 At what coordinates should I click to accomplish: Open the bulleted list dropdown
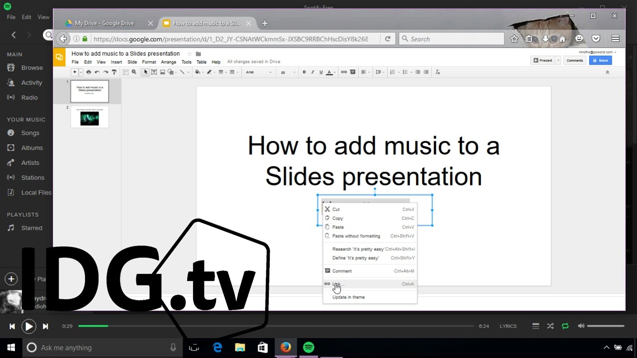coord(407,72)
